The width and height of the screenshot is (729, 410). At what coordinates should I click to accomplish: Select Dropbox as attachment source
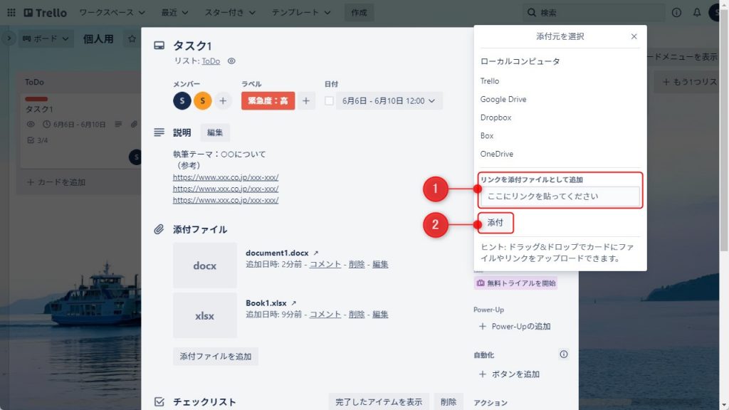coord(495,117)
